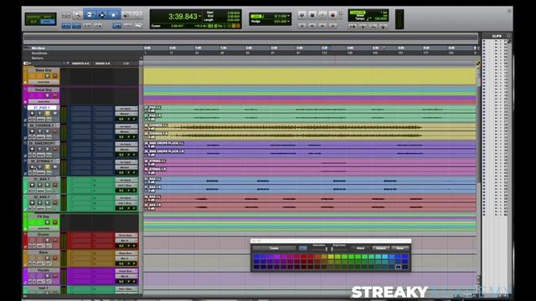Select the Trim tool
The height and width of the screenshot is (301, 536).
(x=90, y=15)
